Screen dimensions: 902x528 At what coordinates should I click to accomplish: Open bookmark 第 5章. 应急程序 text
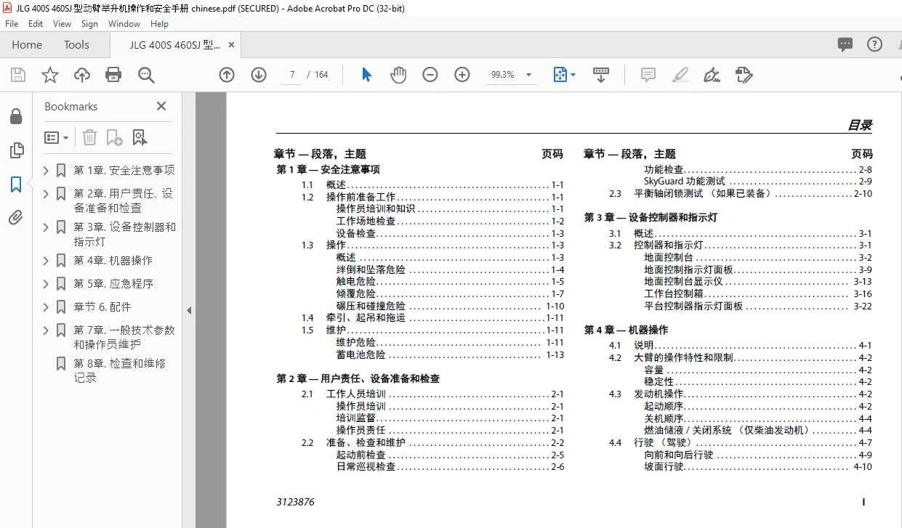pos(113,284)
